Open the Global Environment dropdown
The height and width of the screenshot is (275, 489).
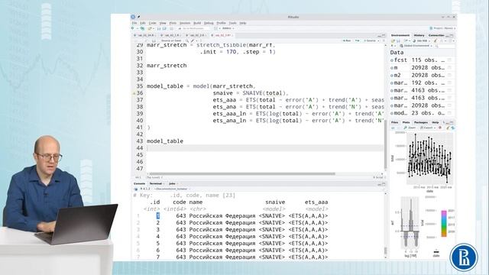coord(416,46)
